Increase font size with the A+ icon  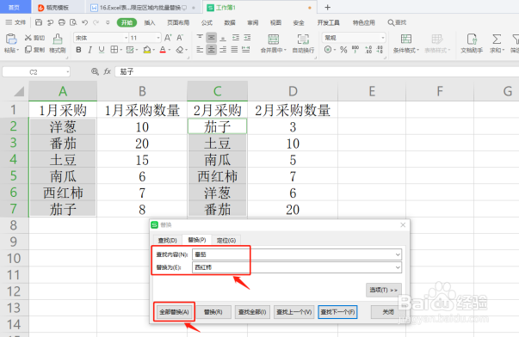pos(168,38)
